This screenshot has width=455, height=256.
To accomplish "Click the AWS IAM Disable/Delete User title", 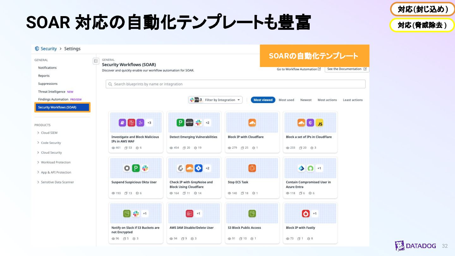I will 191,228.
